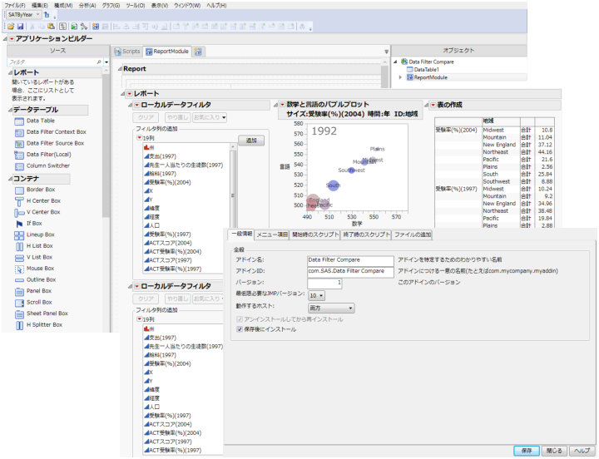This screenshot has width=599, height=459.
Task: Click the ヘルプ button in add-in dialog
Action: click(582, 451)
